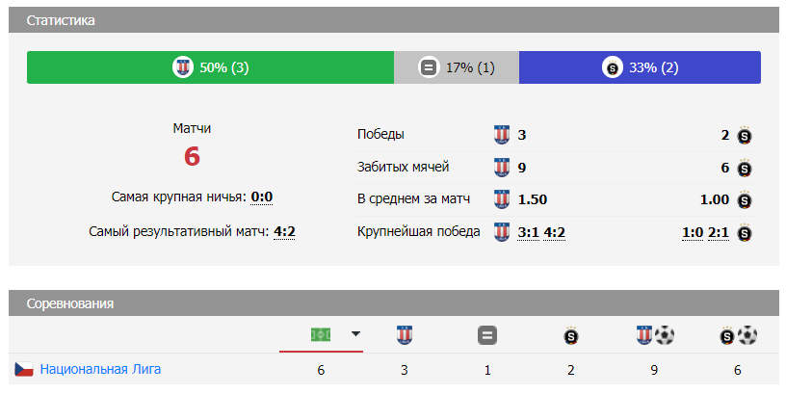Click the Czech flag icon
786x394 pixels.
coord(24,369)
